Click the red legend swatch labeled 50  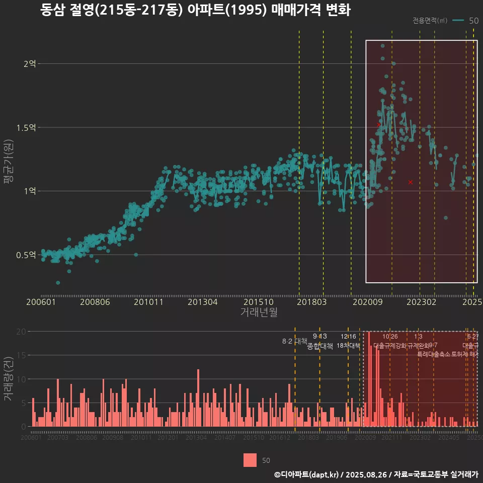pos(250,460)
